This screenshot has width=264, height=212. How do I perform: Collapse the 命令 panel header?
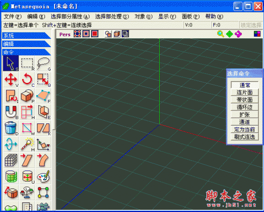(26, 52)
